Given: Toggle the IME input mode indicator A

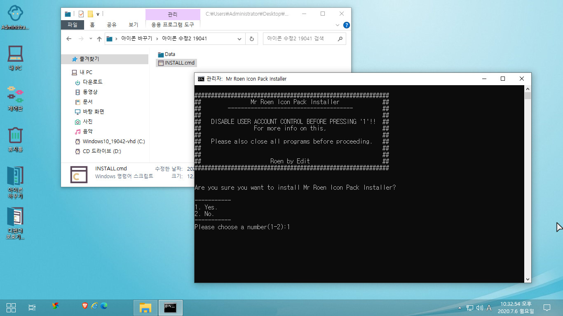Looking at the screenshot, I should [489, 308].
